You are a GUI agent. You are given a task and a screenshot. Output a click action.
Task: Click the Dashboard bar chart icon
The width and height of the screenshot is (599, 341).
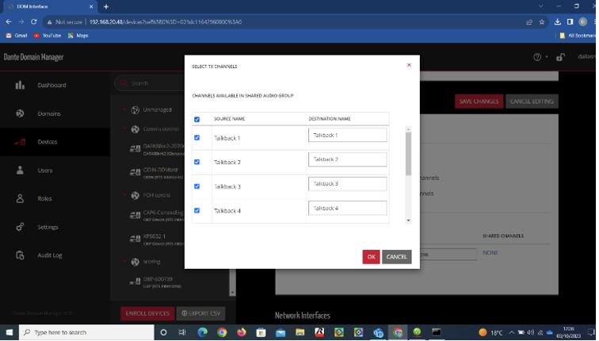click(x=20, y=86)
